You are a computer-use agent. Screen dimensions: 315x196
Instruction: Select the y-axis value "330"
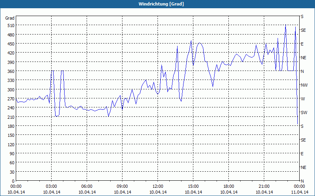(11, 80)
